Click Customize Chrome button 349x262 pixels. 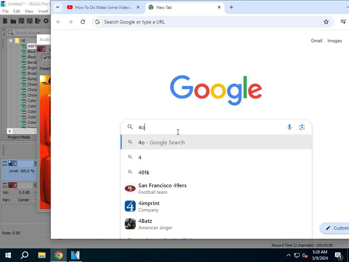(334, 228)
